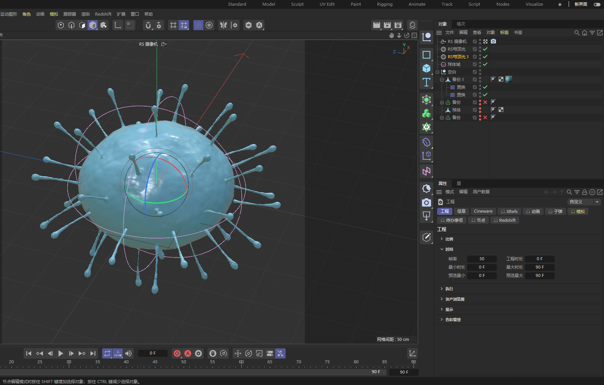The width and height of the screenshot is (604, 385).
Task: Click the camera tag on RS 摄像机
Action: pos(493,41)
